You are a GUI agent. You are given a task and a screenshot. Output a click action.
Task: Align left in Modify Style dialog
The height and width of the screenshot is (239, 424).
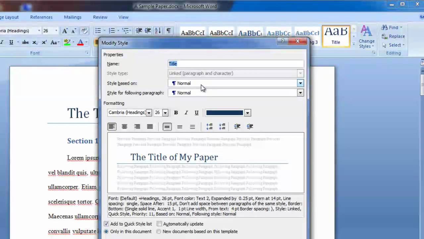coord(112,126)
